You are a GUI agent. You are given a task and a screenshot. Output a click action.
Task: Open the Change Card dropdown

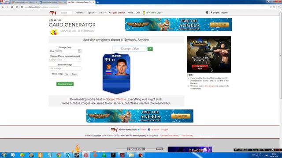click(65, 51)
